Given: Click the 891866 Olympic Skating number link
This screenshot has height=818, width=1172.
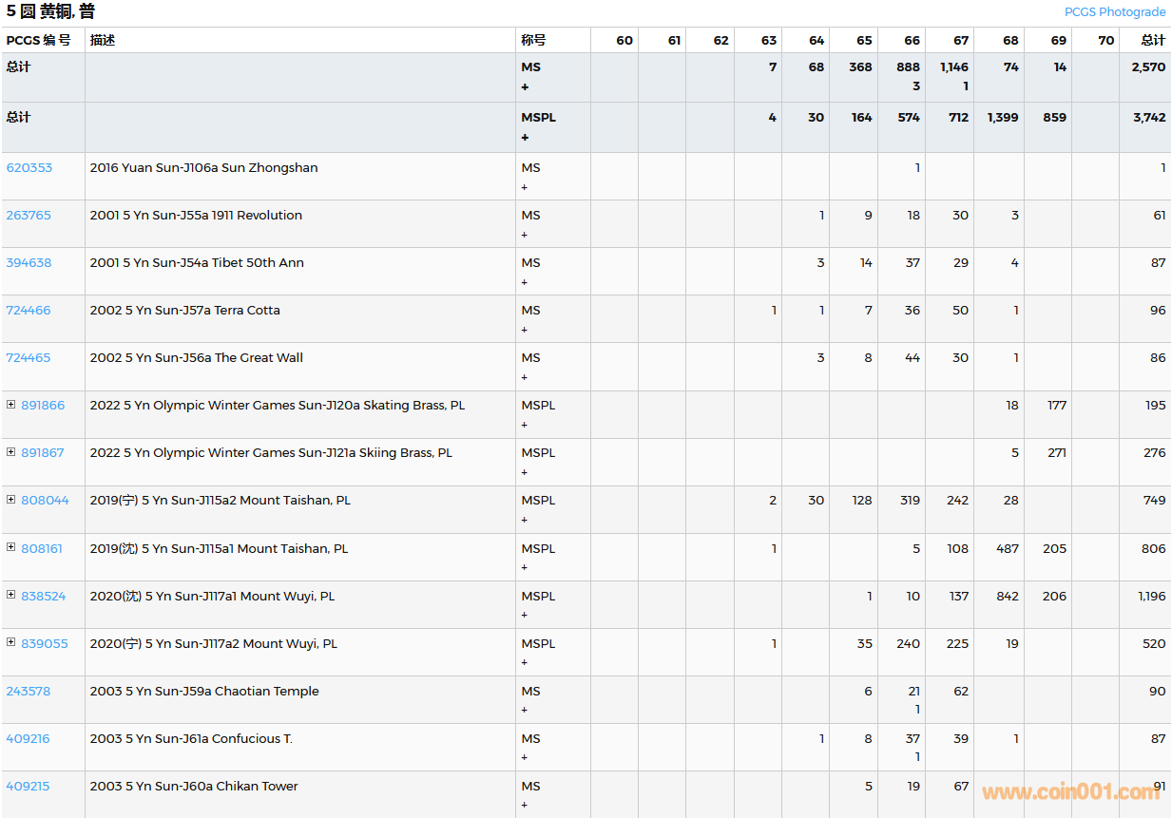Looking at the screenshot, I should click(43, 406).
